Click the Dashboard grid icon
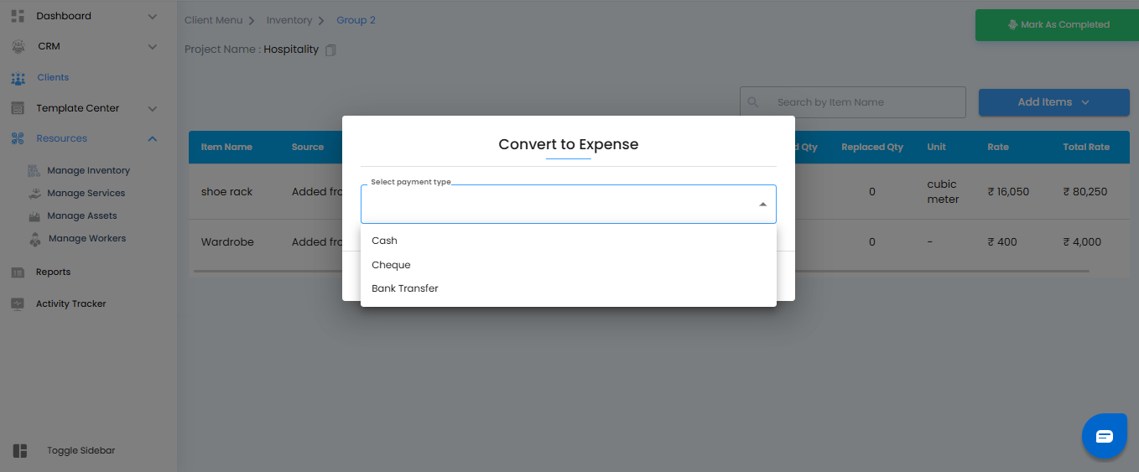The width and height of the screenshot is (1139, 472). pyautogui.click(x=18, y=16)
